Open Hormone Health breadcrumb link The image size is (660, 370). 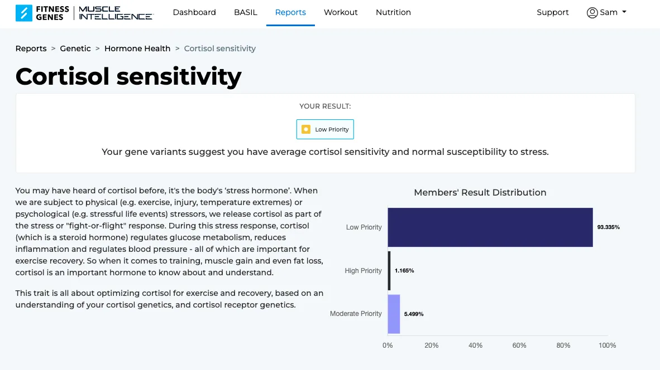[x=137, y=48]
